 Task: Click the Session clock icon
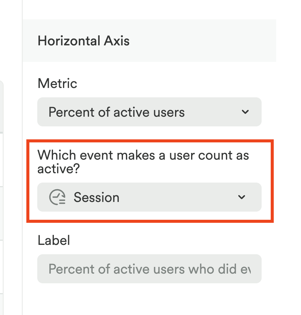click(x=57, y=197)
